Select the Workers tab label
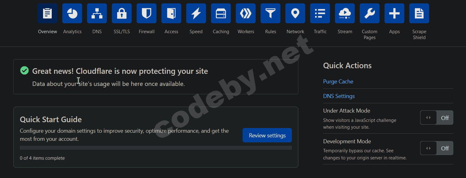 [246, 32]
